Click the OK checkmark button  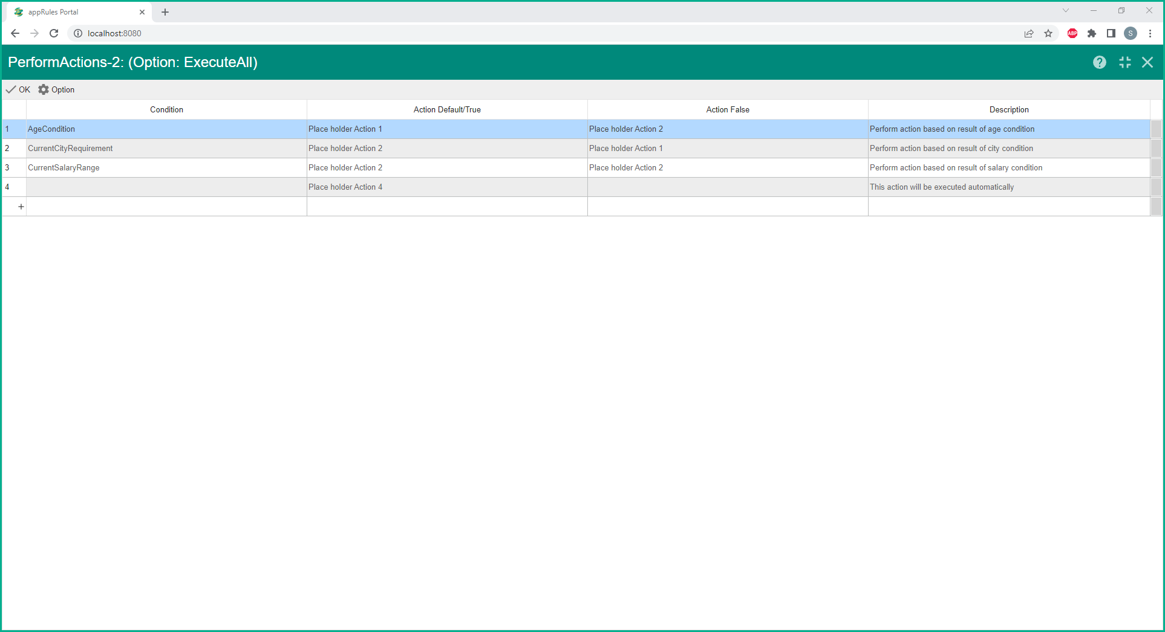click(18, 89)
